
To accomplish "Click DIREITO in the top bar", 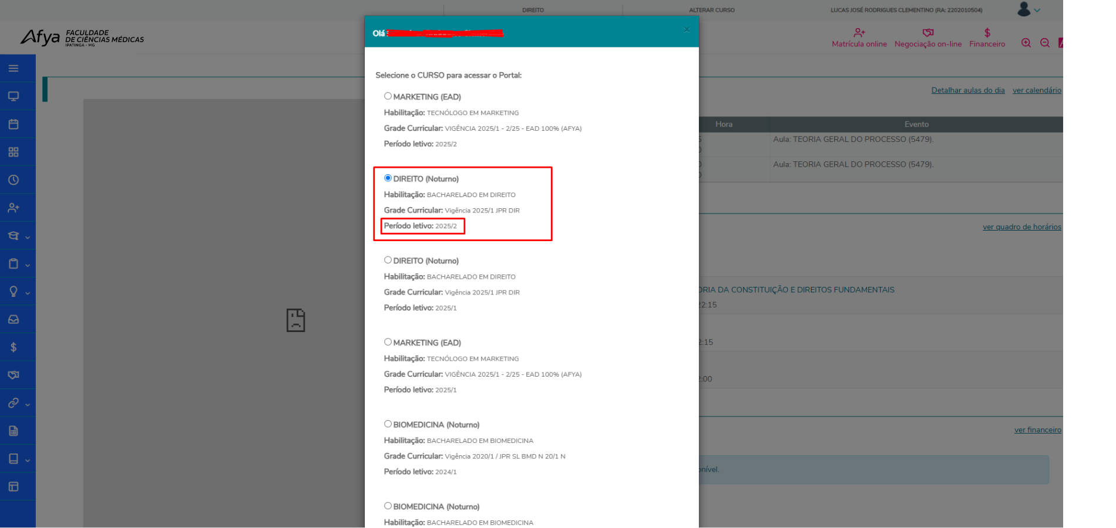I will (x=533, y=10).
